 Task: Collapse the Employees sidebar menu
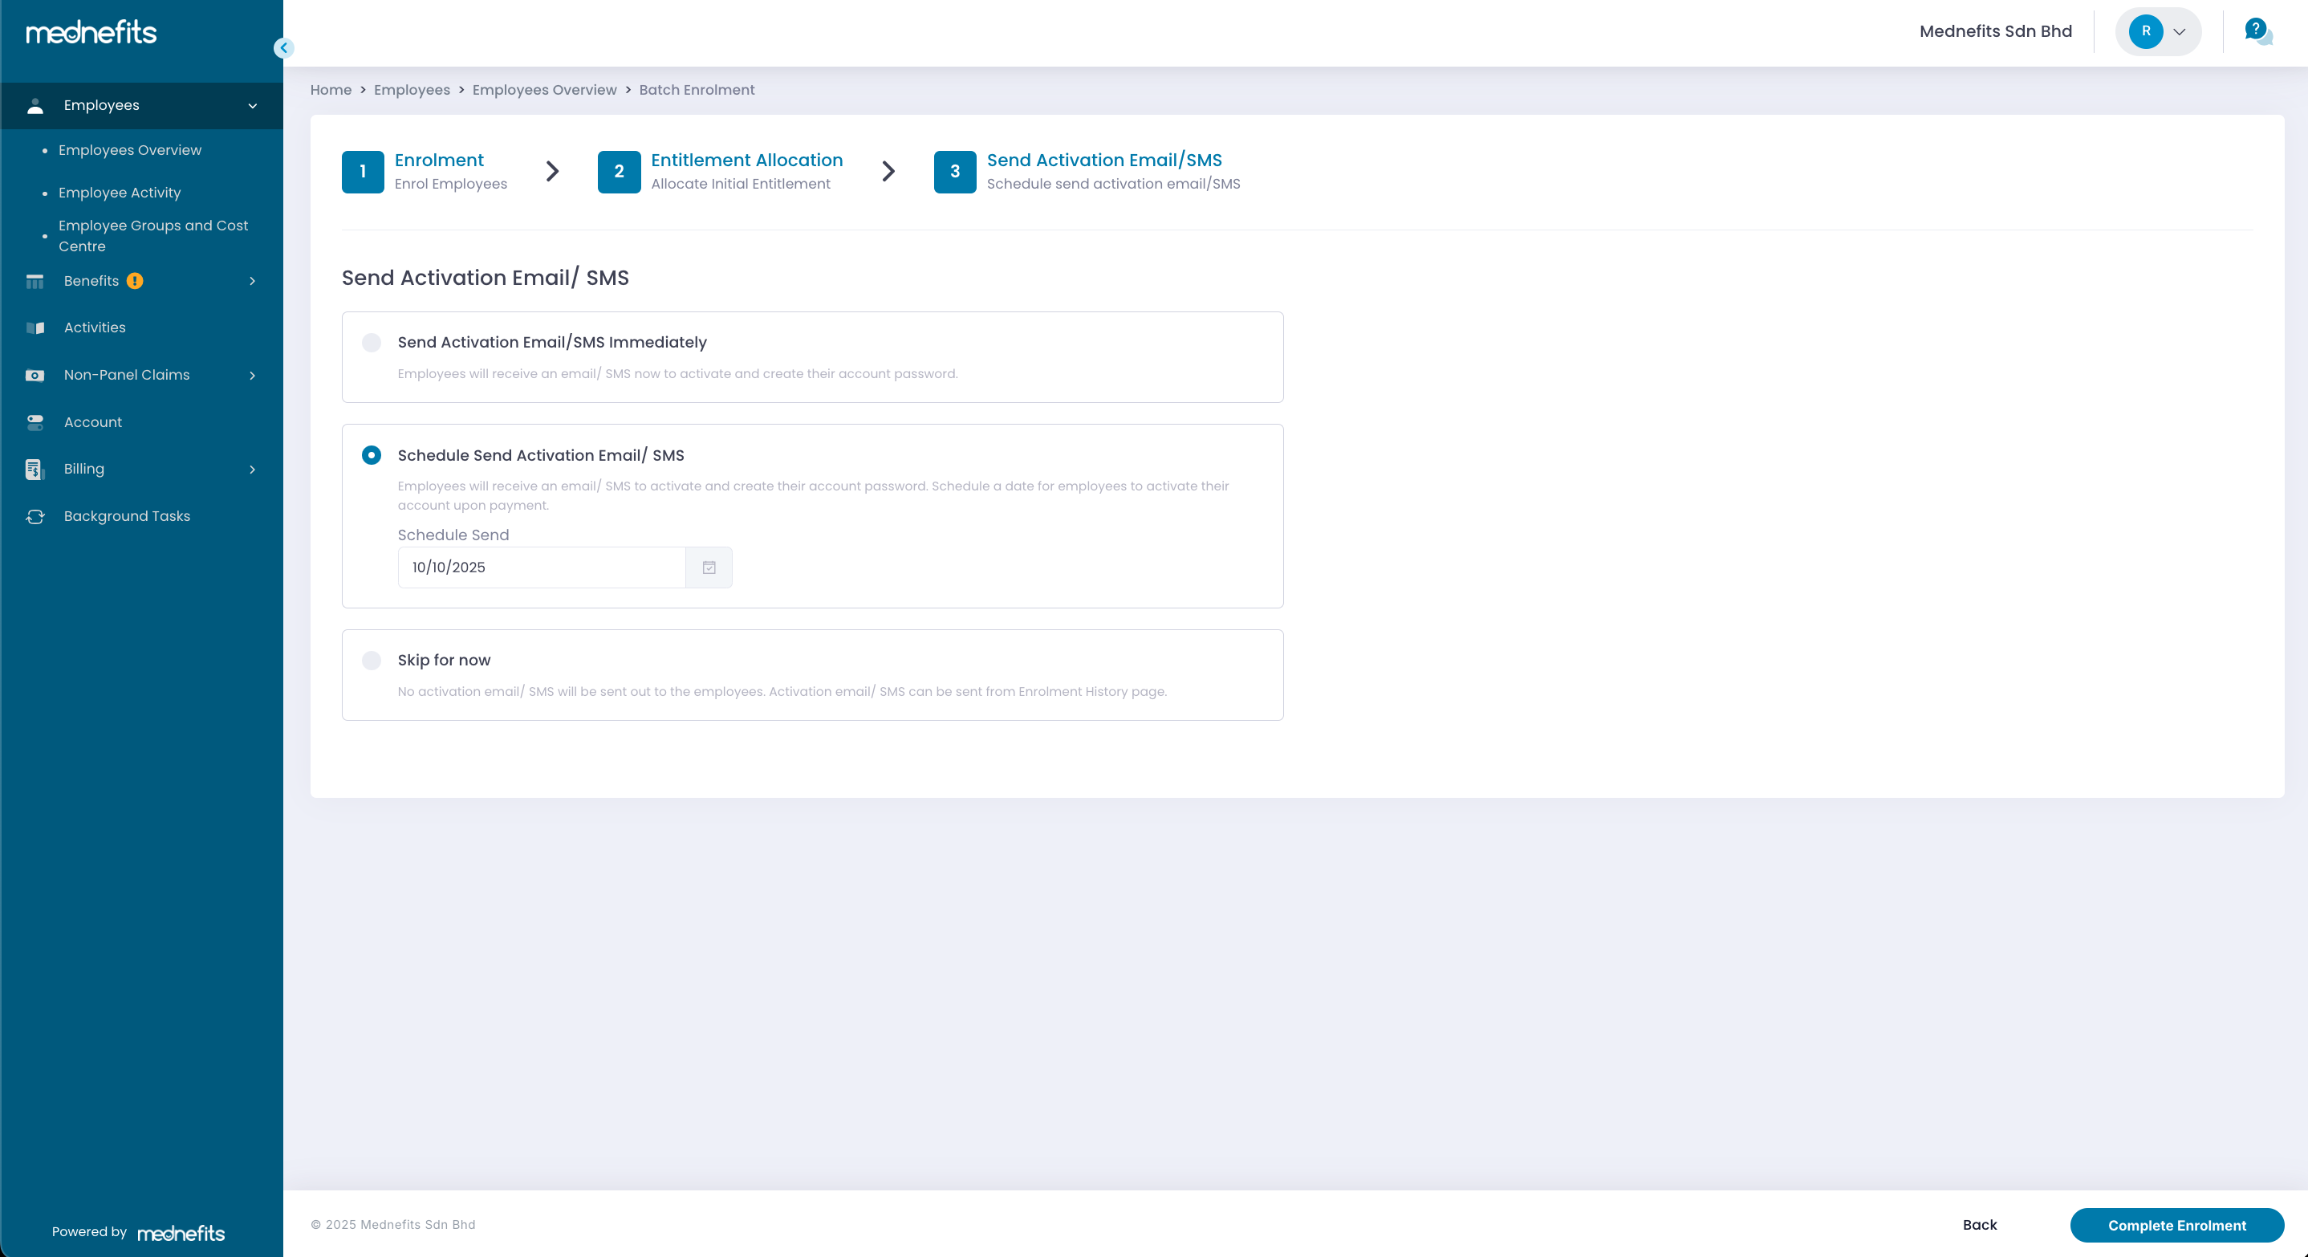pyautogui.click(x=252, y=106)
